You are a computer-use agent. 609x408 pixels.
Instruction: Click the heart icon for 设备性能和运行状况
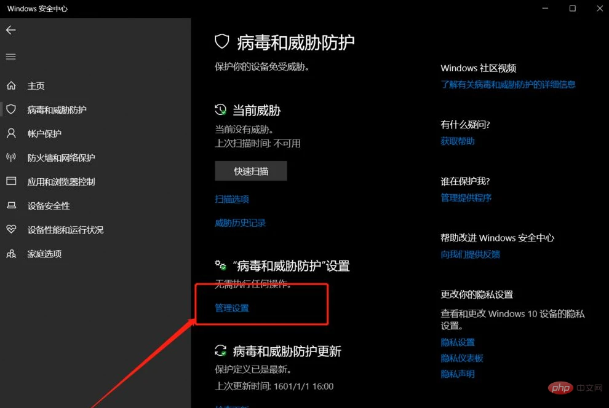(11, 229)
